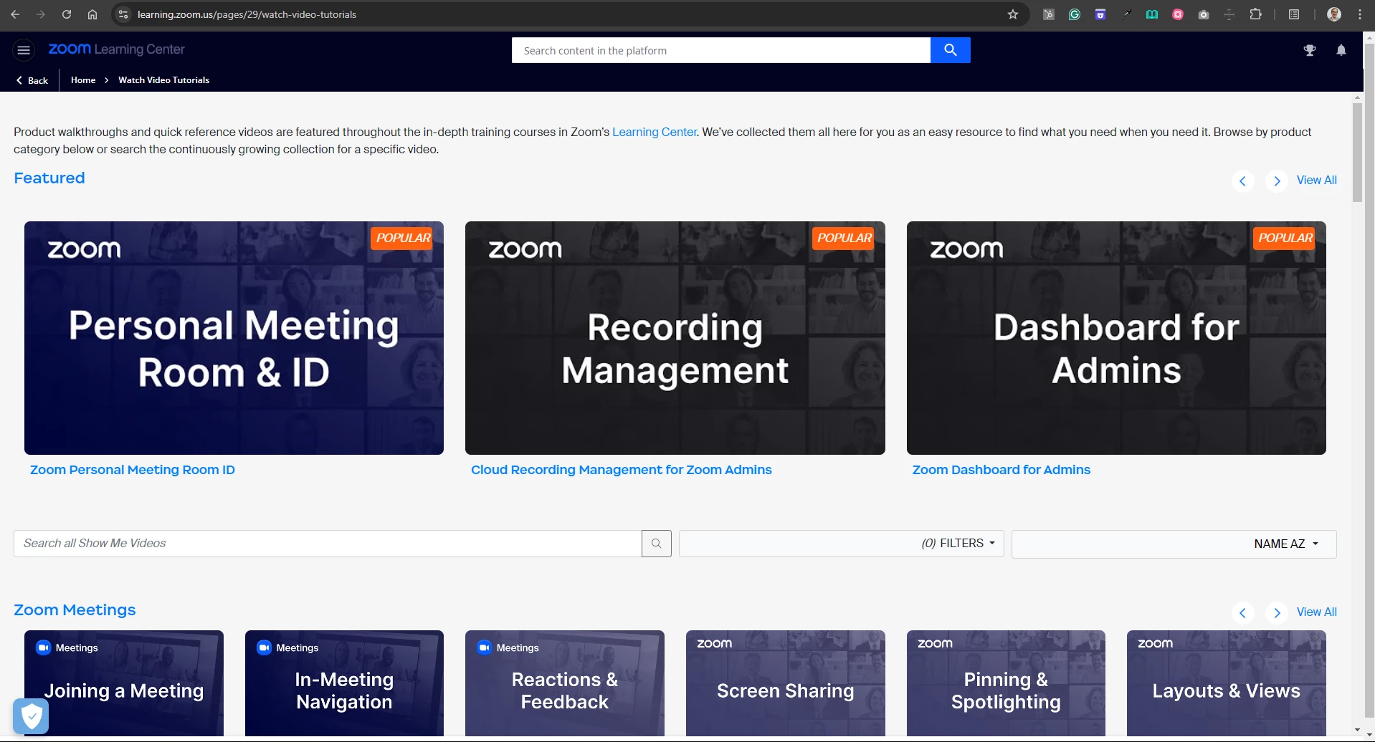View site information in the address bar
Image resolution: width=1375 pixels, height=742 pixels.
click(123, 14)
